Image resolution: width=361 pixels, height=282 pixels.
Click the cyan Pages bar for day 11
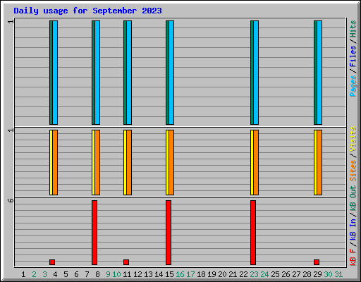point(129,73)
